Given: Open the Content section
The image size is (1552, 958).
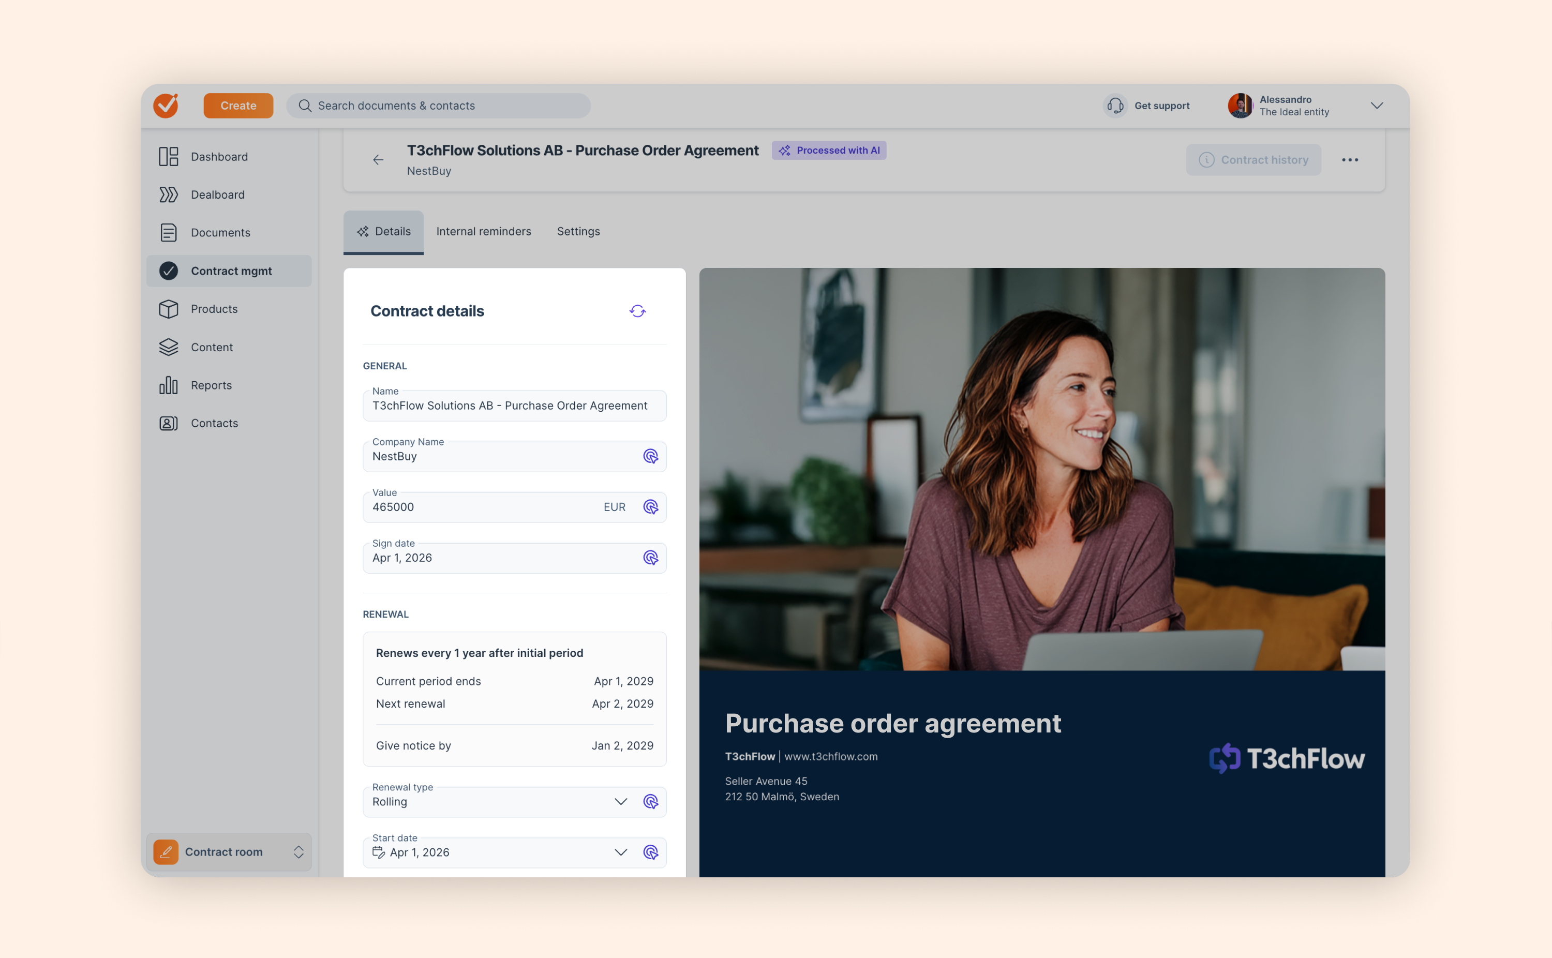Looking at the screenshot, I should point(212,347).
